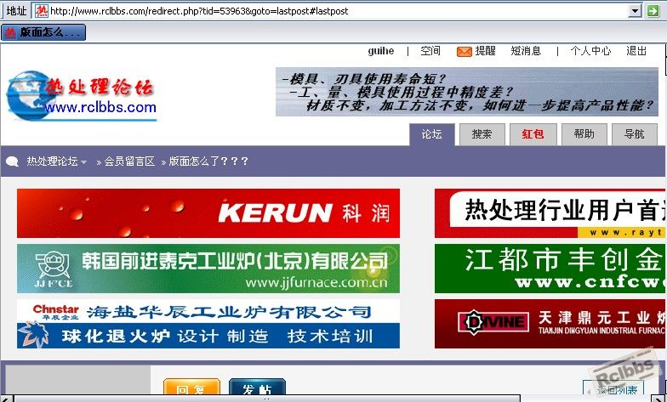Click the orange envelope reminder icon
The height and width of the screenshot is (402, 667).
465,51
